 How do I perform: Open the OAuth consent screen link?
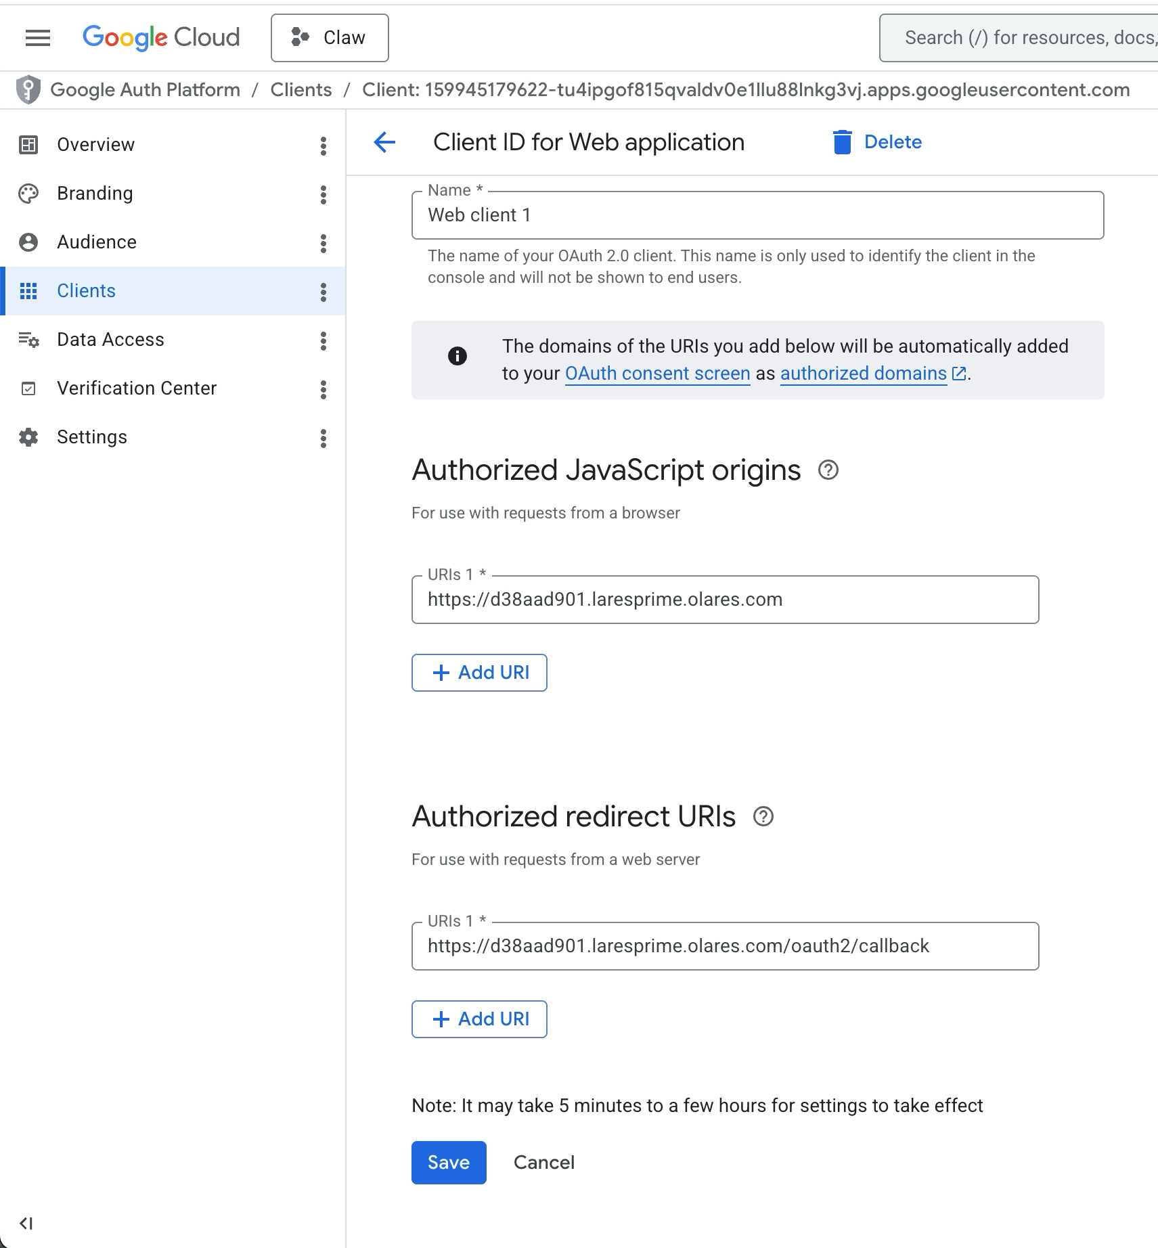[657, 374]
